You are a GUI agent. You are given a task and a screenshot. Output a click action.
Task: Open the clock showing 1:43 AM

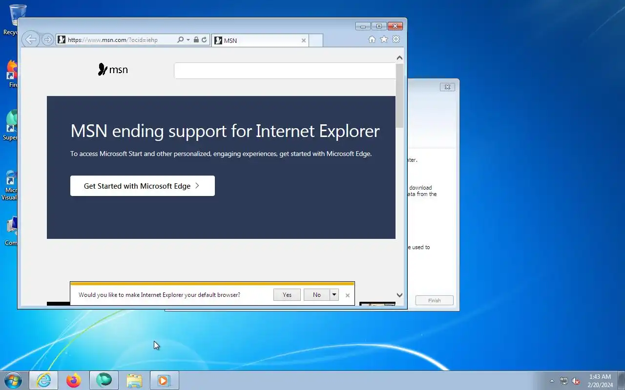click(x=600, y=381)
